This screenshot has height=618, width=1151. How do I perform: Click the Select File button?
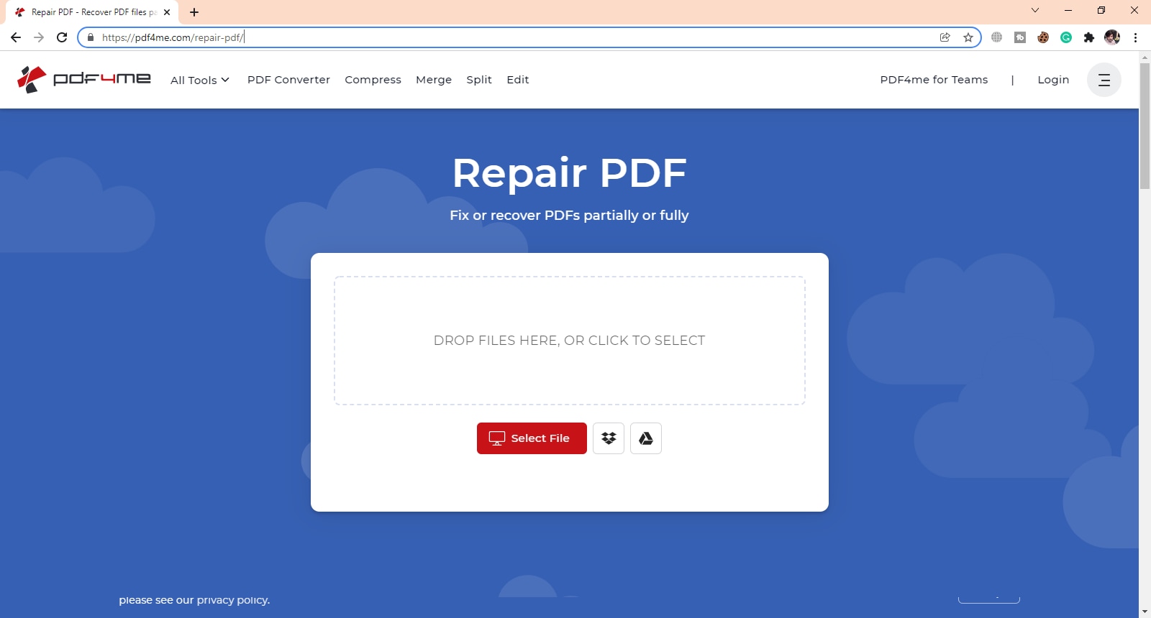click(x=532, y=438)
